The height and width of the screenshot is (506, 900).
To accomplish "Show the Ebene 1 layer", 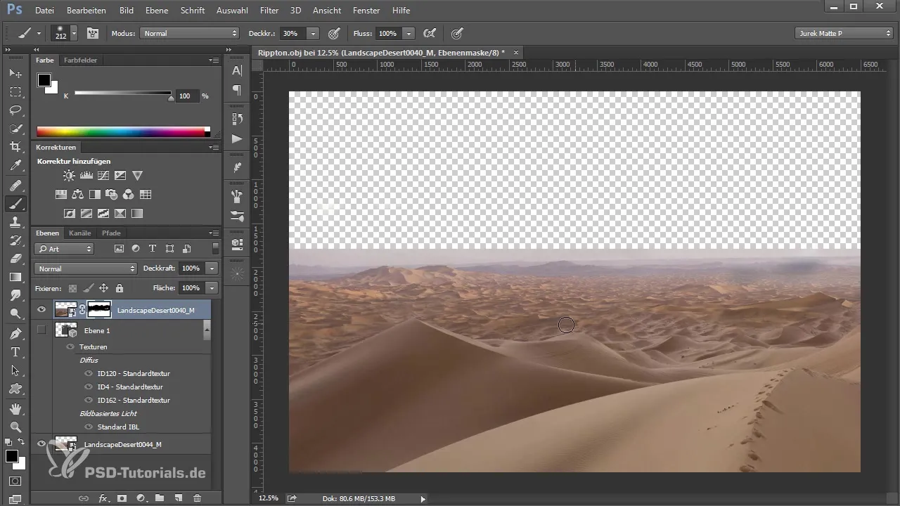I will pos(41,330).
